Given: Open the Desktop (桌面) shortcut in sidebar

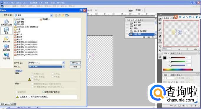Looking at the screenshot, I should pos(6,31).
